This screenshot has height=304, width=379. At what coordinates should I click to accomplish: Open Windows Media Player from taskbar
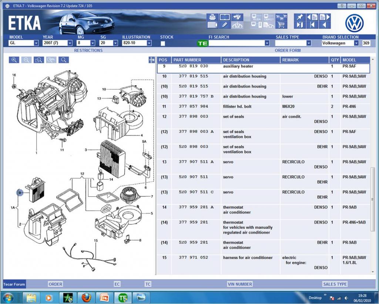[x=49, y=297]
